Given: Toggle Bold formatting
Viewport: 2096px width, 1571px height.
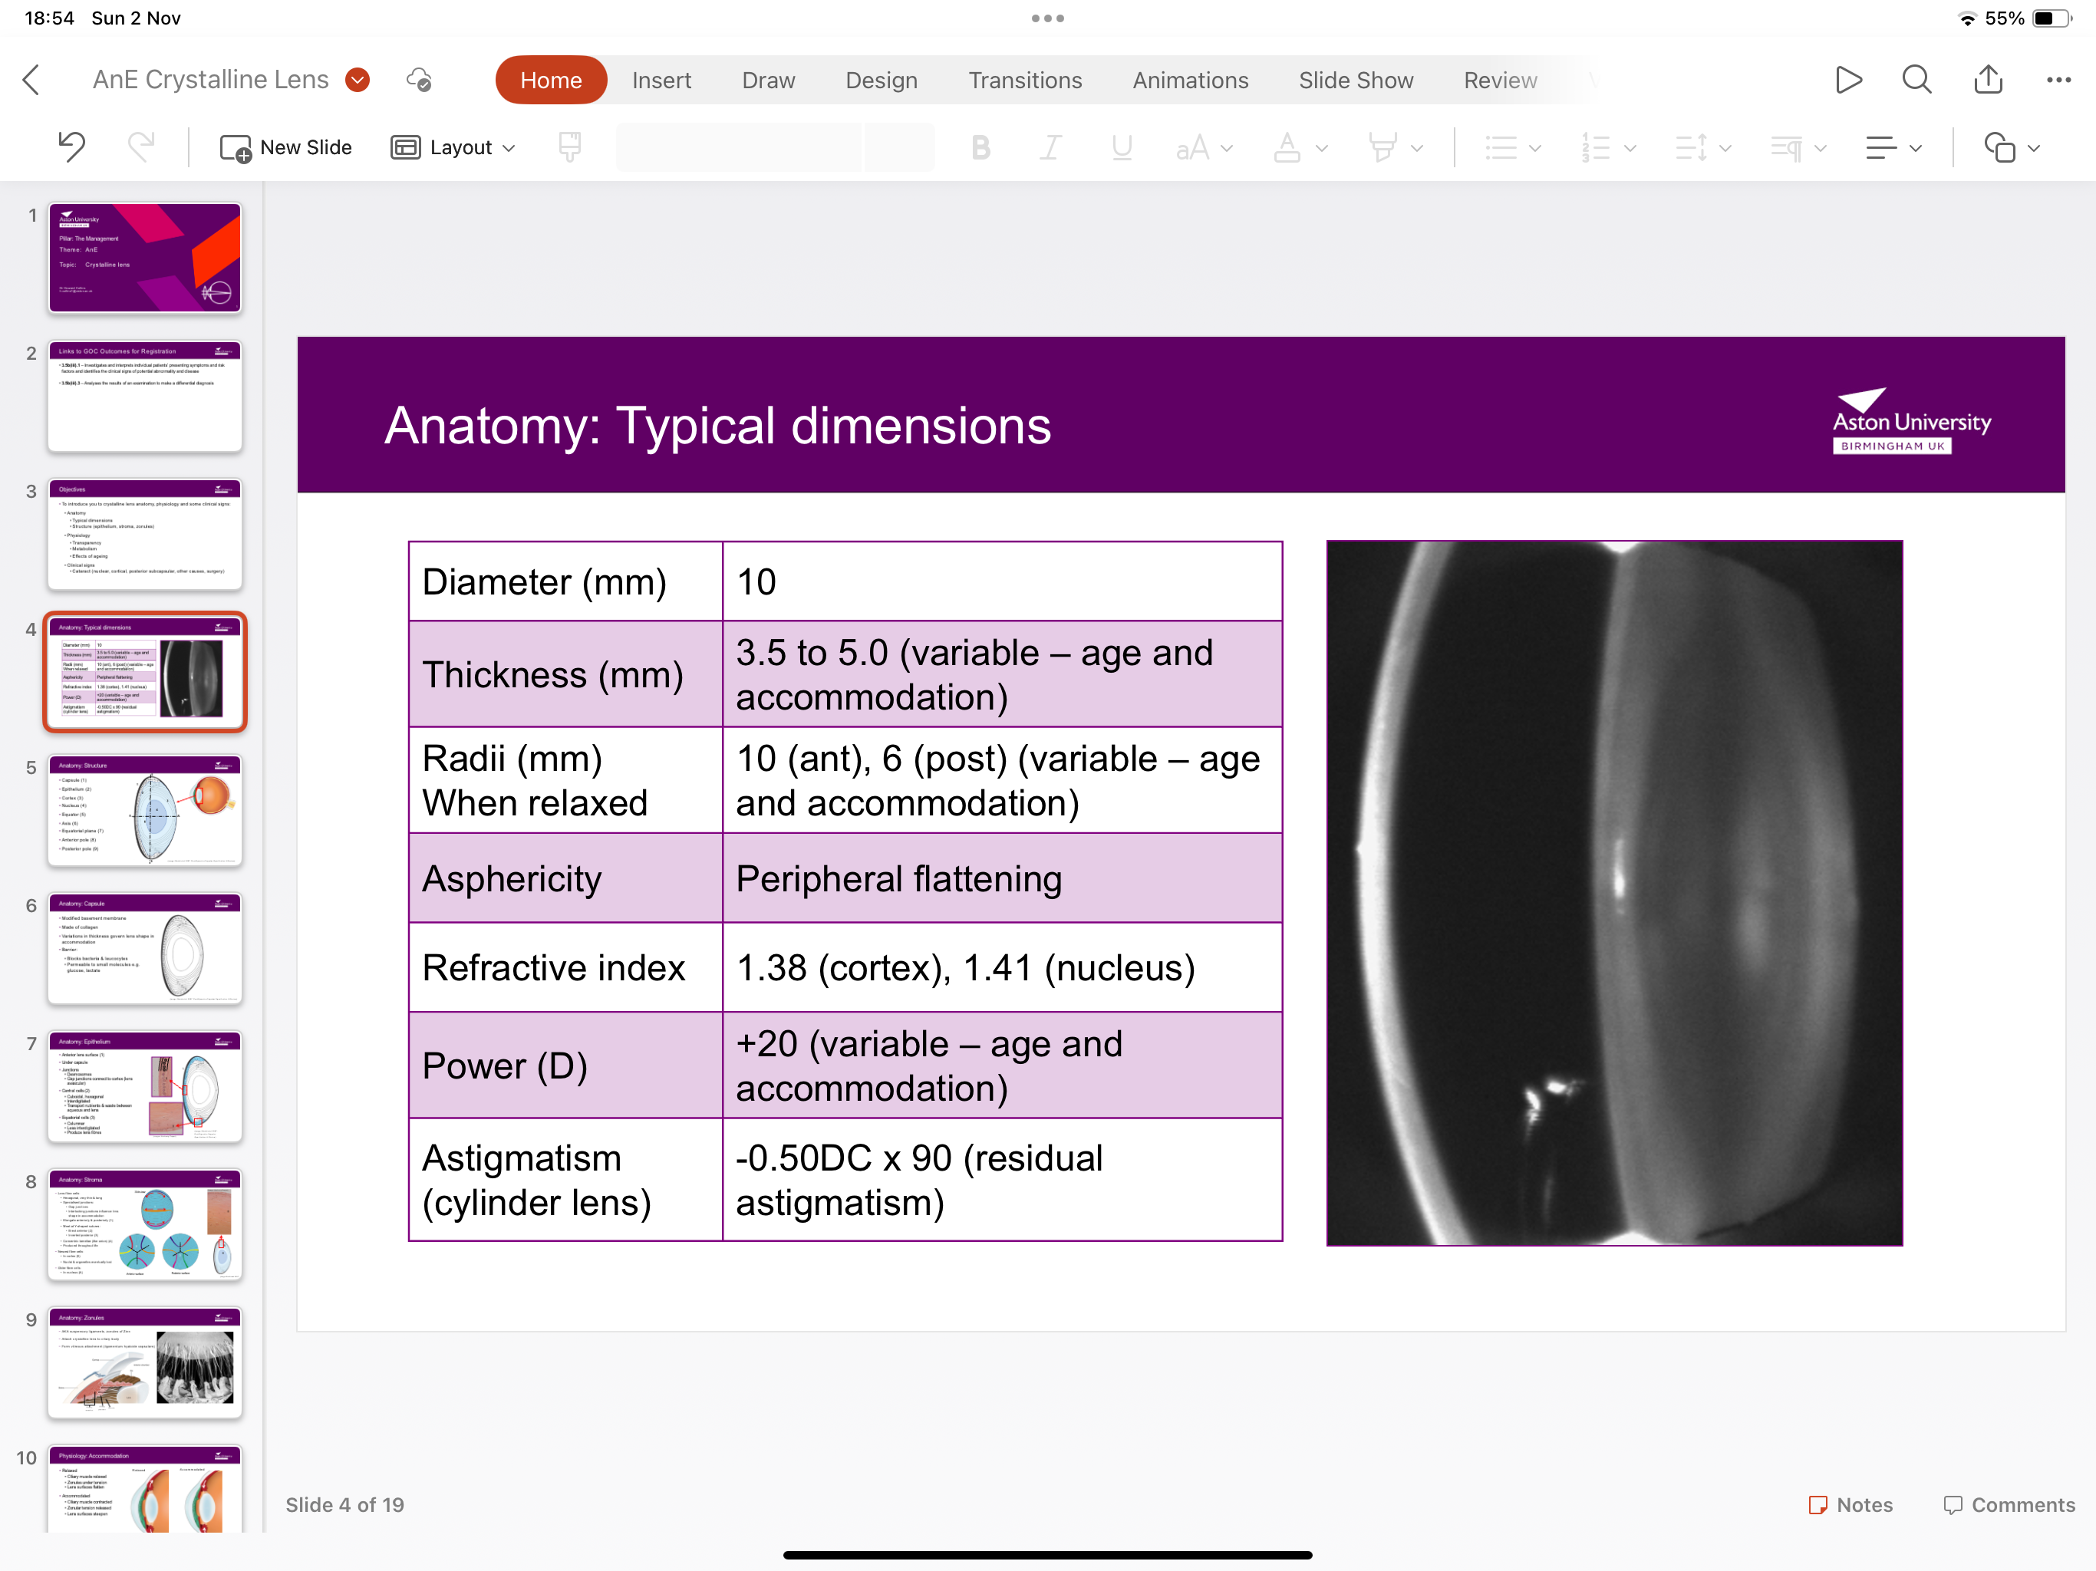Looking at the screenshot, I should (x=980, y=148).
